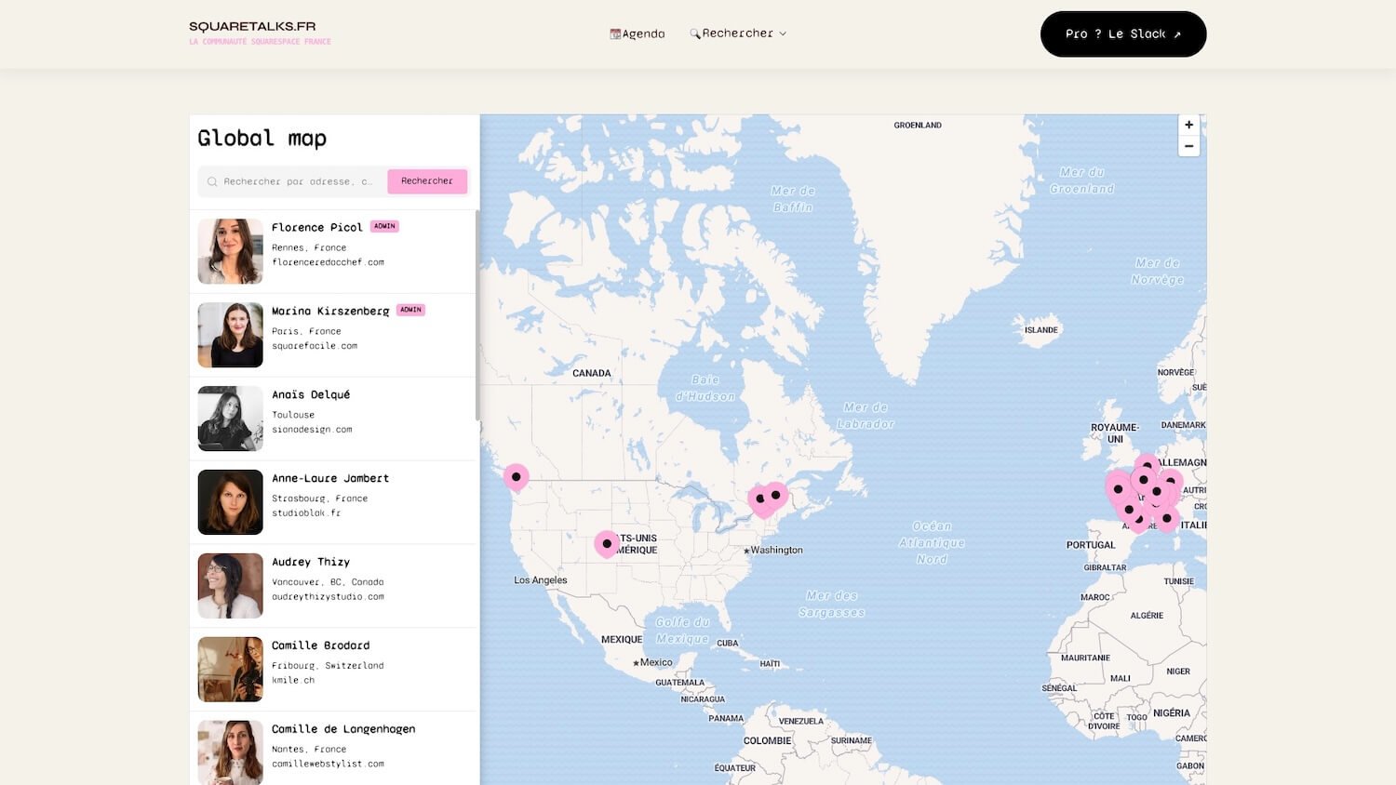Screen dimensions: 1396x785
Task: Expand the chevron next to Rechercher
Action: (x=783, y=33)
